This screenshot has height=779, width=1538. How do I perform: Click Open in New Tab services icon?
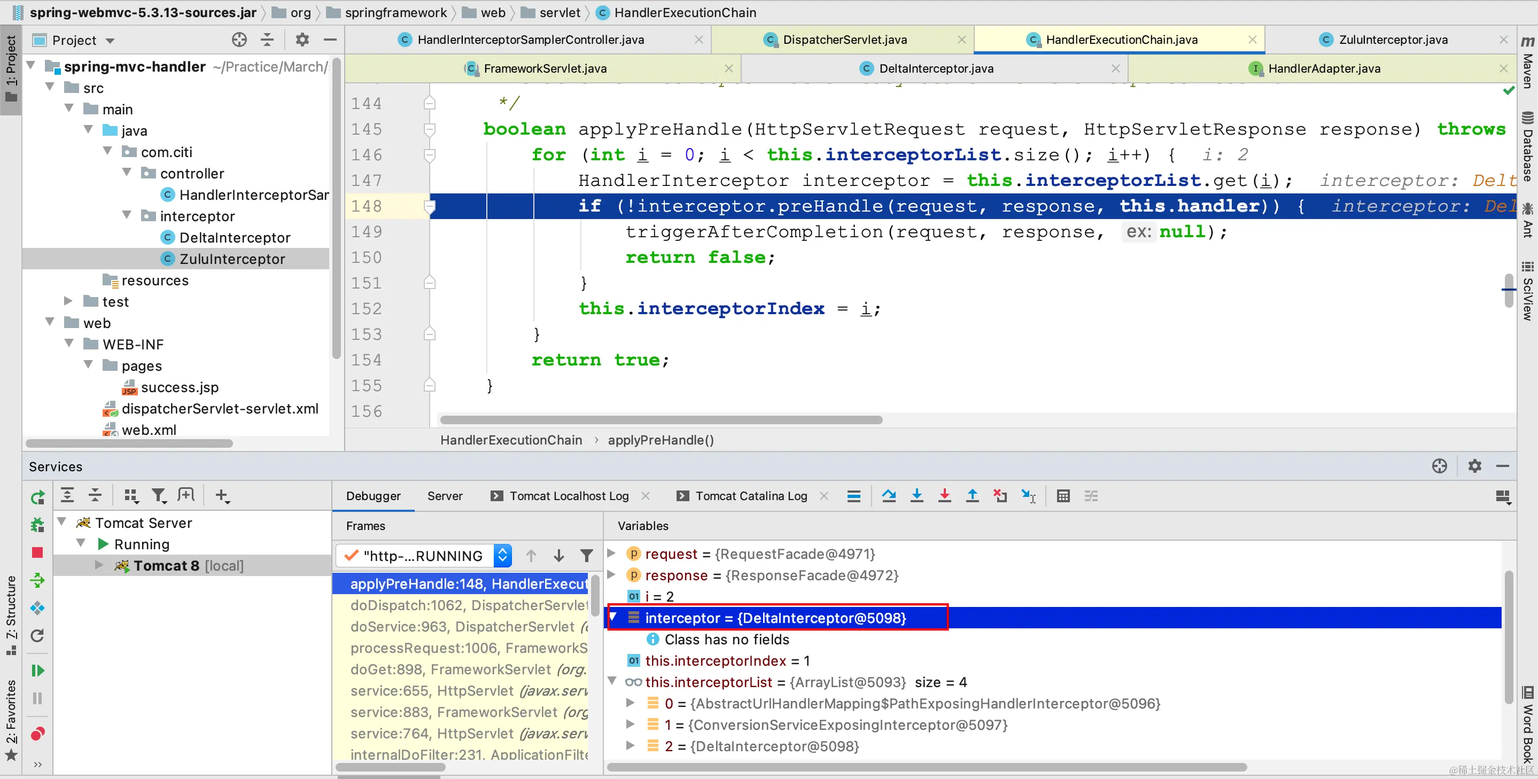[x=185, y=495]
